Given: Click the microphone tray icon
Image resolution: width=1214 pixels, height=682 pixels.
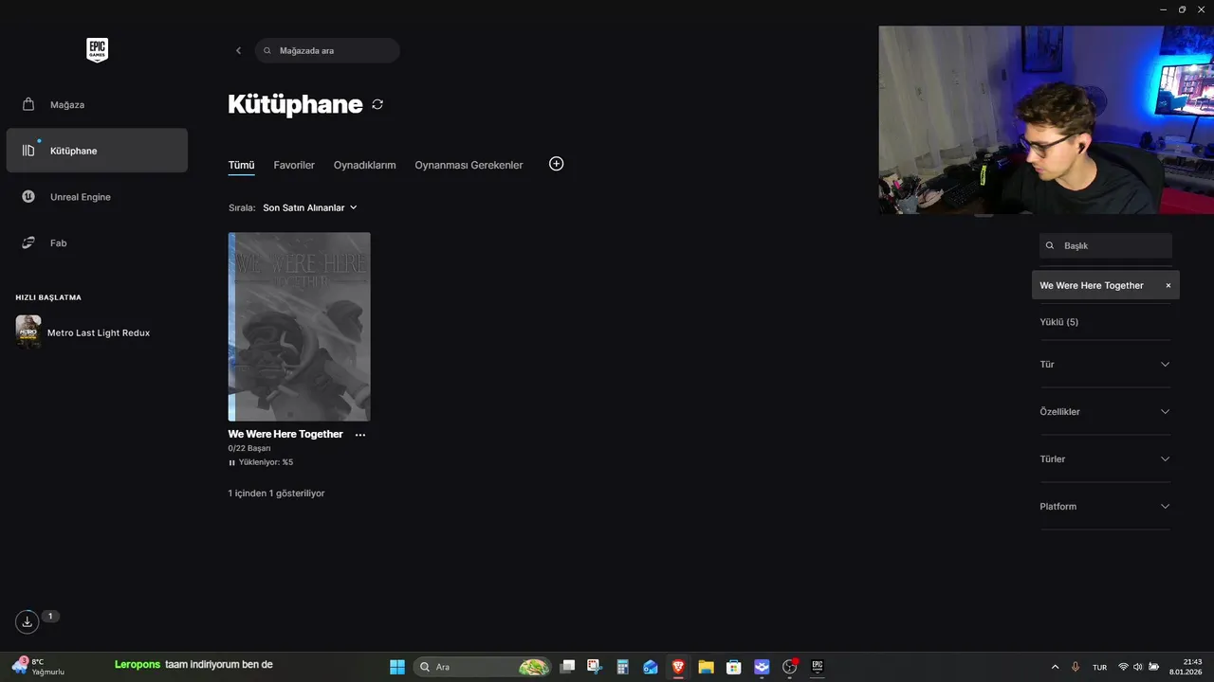Looking at the screenshot, I should tap(1076, 667).
